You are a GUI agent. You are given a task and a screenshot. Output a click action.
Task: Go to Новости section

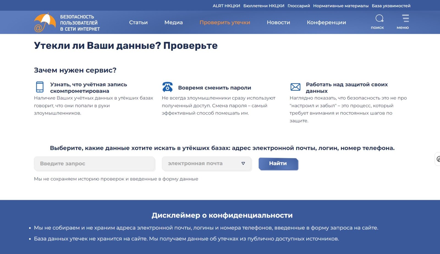[x=278, y=23]
